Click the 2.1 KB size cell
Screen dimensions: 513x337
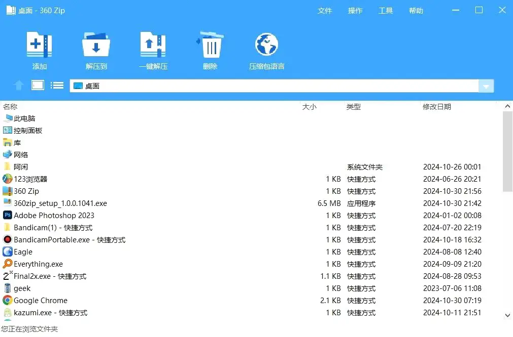(x=330, y=301)
